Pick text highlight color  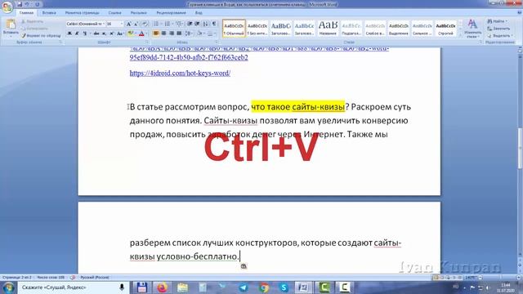[131, 33]
